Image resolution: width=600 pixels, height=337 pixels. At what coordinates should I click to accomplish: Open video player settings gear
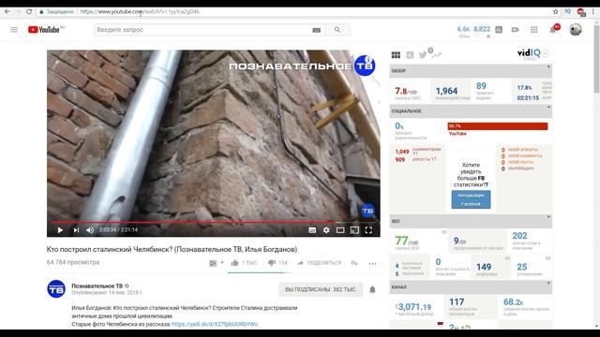tap(326, 230)
